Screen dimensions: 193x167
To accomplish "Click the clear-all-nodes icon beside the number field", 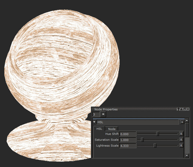I will pos(103,114).
